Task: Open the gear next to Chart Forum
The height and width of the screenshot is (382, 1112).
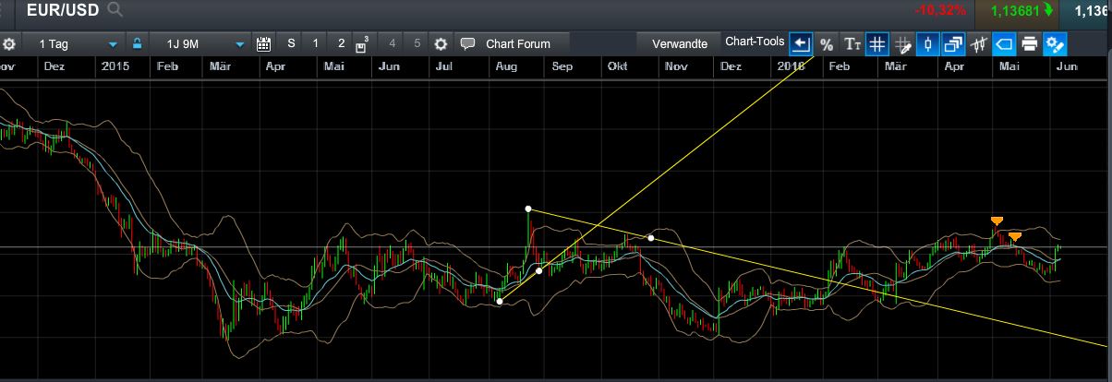Action: pos(441,43)
